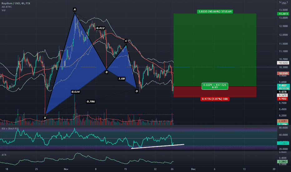Click the 0.614 ratio label
Image resolution: width=291 pixels, height=172 pixels.
point(76,92)
